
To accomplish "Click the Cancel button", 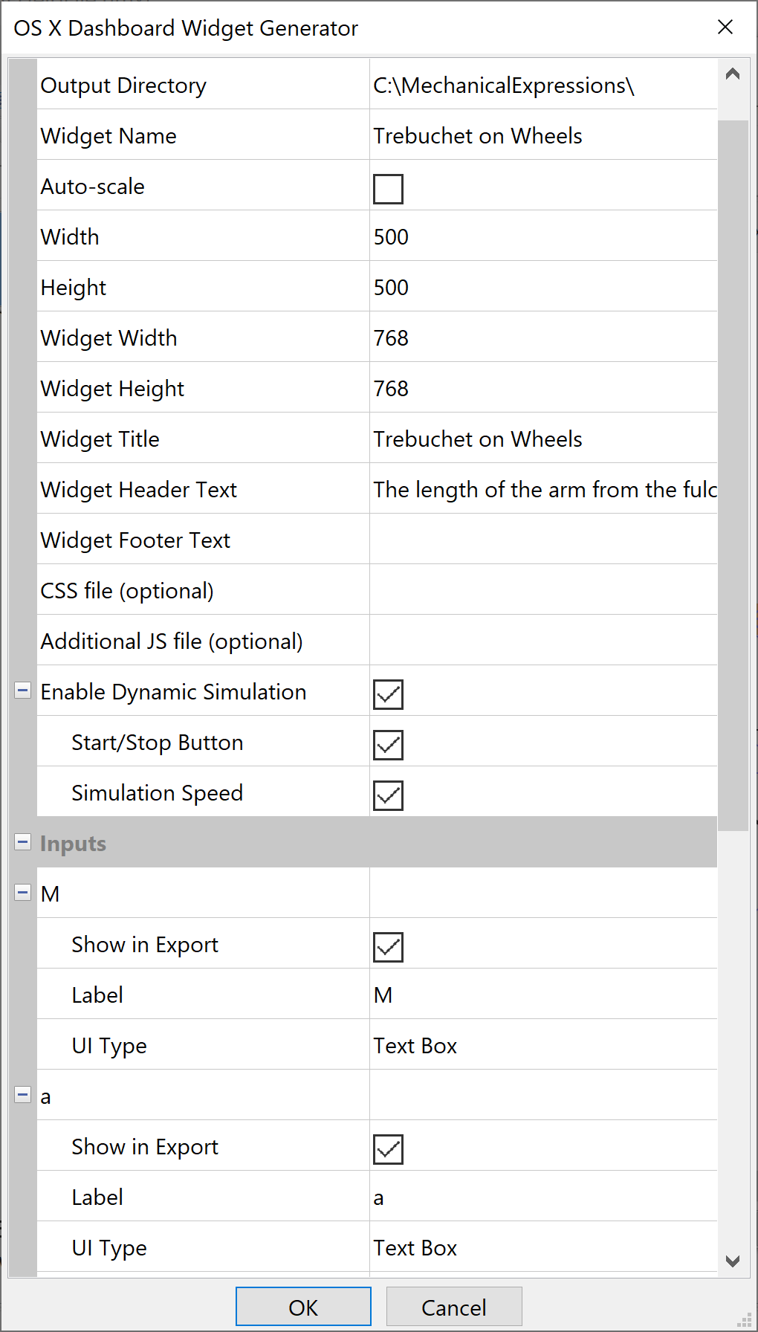I will coord(454,1307).
